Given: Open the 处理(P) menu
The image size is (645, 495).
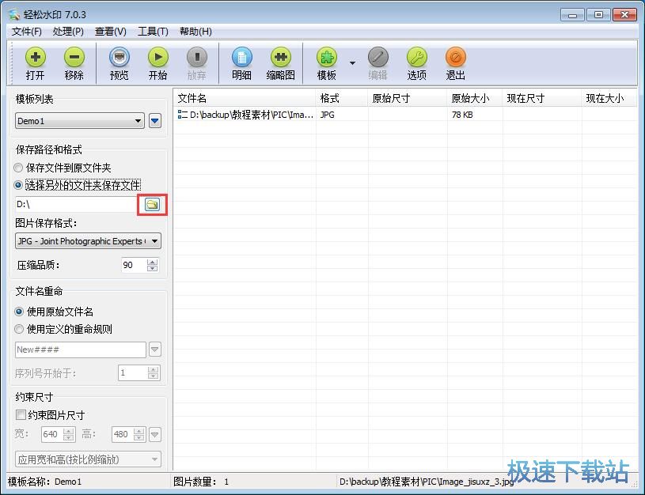Looking at the screenshot, I should (68, 32).
